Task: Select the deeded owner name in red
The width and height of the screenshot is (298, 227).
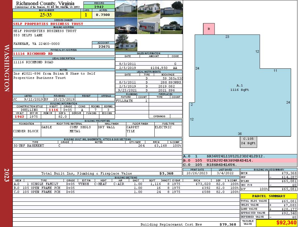Action: pos(48,24)
